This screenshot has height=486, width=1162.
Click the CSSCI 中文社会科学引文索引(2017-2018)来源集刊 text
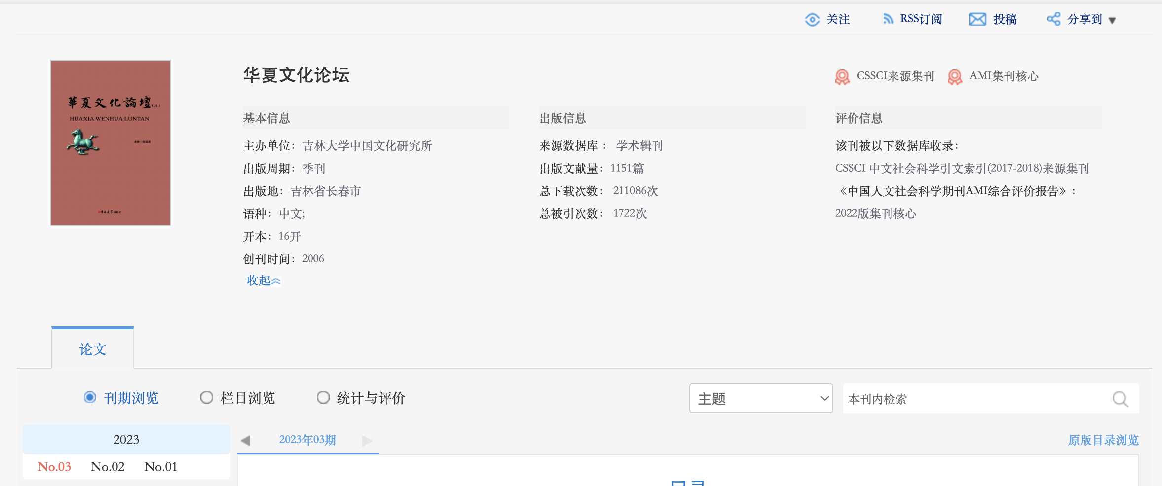[962, 169]
